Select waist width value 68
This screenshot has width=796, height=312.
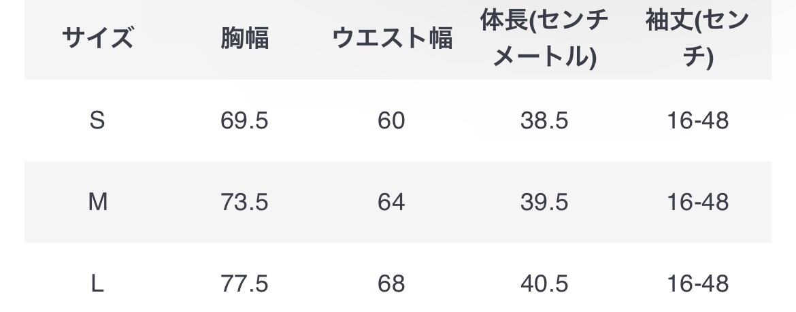coord(391,283)
